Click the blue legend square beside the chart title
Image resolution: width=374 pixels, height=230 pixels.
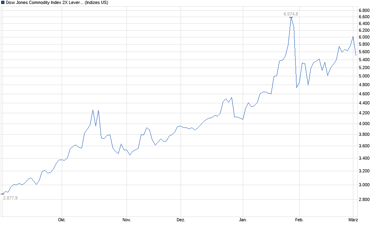tap(3, 2)
